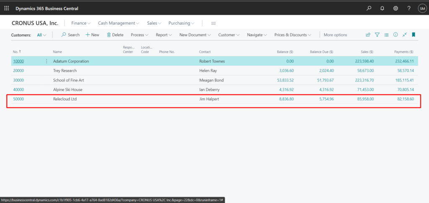Click contact Ian Deberry
The height and width of the screenshot is (203, 429).
(209, 89)
